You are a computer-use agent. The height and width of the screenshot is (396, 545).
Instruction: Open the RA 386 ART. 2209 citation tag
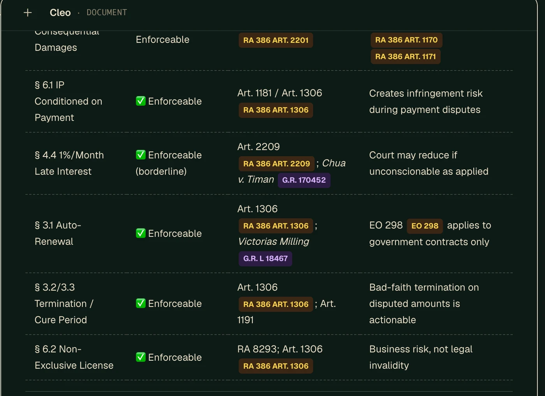(276, 164)
